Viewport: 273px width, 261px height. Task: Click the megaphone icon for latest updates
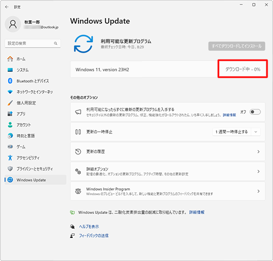(x=78, y=112)
